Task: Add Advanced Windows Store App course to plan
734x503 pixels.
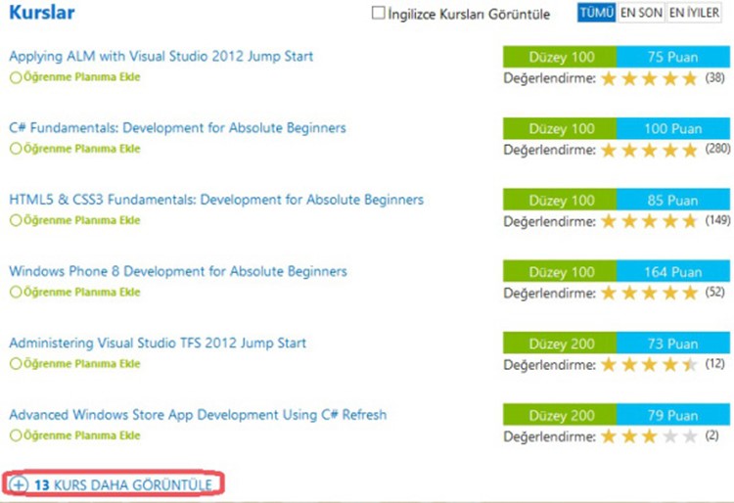Action: click(x=75, y=435)
